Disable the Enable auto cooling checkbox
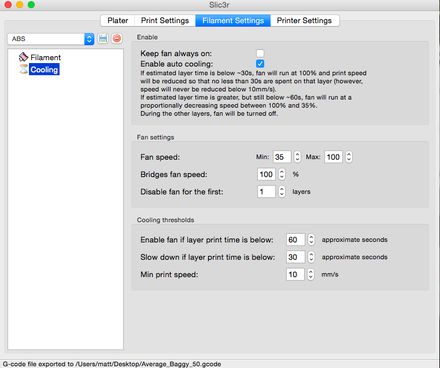Image resolution: width=440 pixels, height=368 pixels. [x=260, y=64]
